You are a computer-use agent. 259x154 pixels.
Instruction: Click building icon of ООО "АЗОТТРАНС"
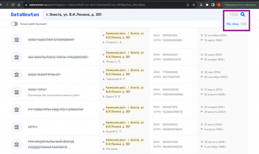click(x=17, y=75)
